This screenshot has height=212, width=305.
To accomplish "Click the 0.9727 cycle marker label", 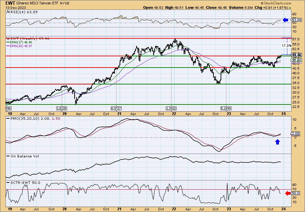I will coord(116,108).
